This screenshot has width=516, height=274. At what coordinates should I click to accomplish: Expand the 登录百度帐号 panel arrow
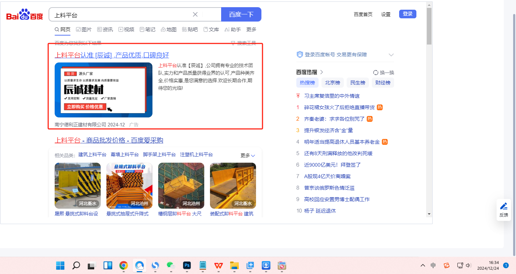(x=391, y=55)
